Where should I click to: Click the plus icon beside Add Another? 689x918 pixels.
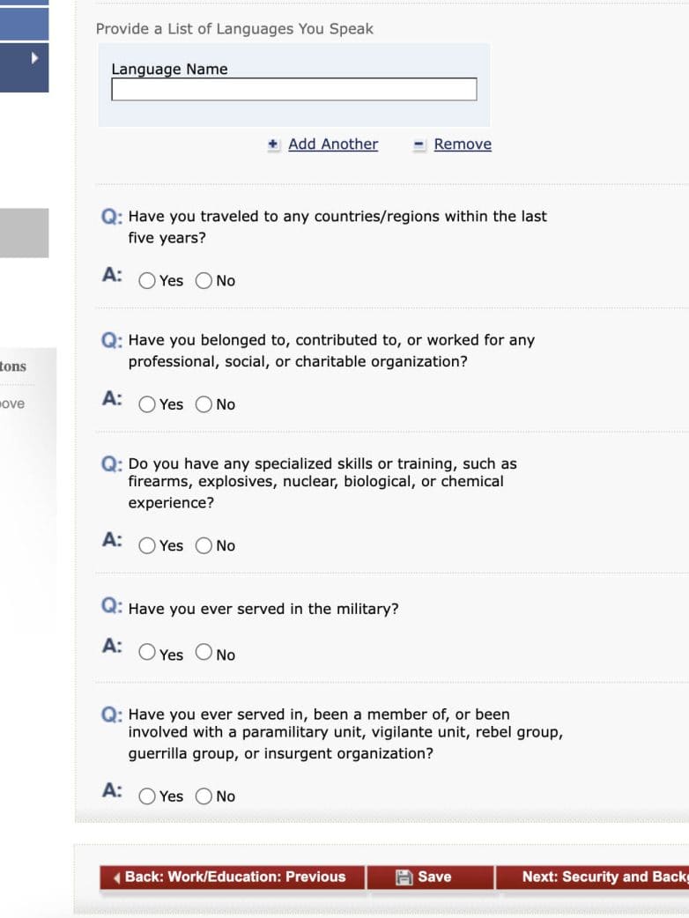pos(273,144)
